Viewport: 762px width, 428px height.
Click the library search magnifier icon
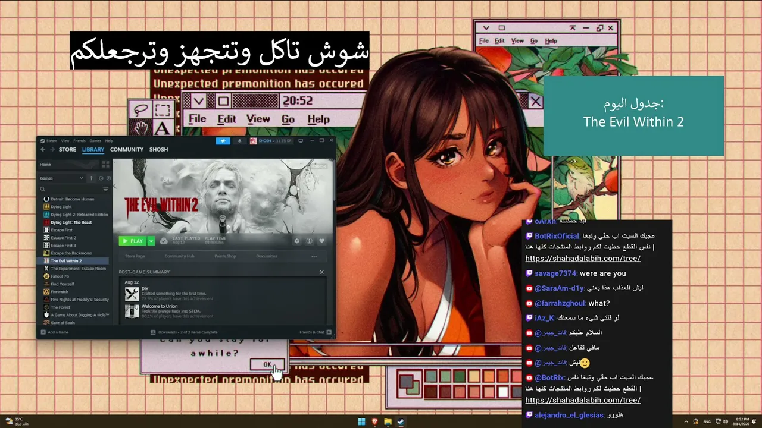coord(43,189)
